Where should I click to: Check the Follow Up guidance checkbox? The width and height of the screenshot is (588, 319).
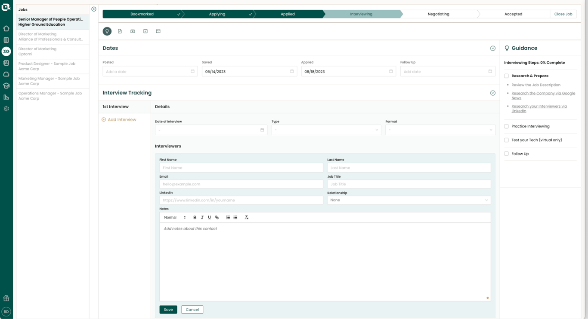coord(507,154)
